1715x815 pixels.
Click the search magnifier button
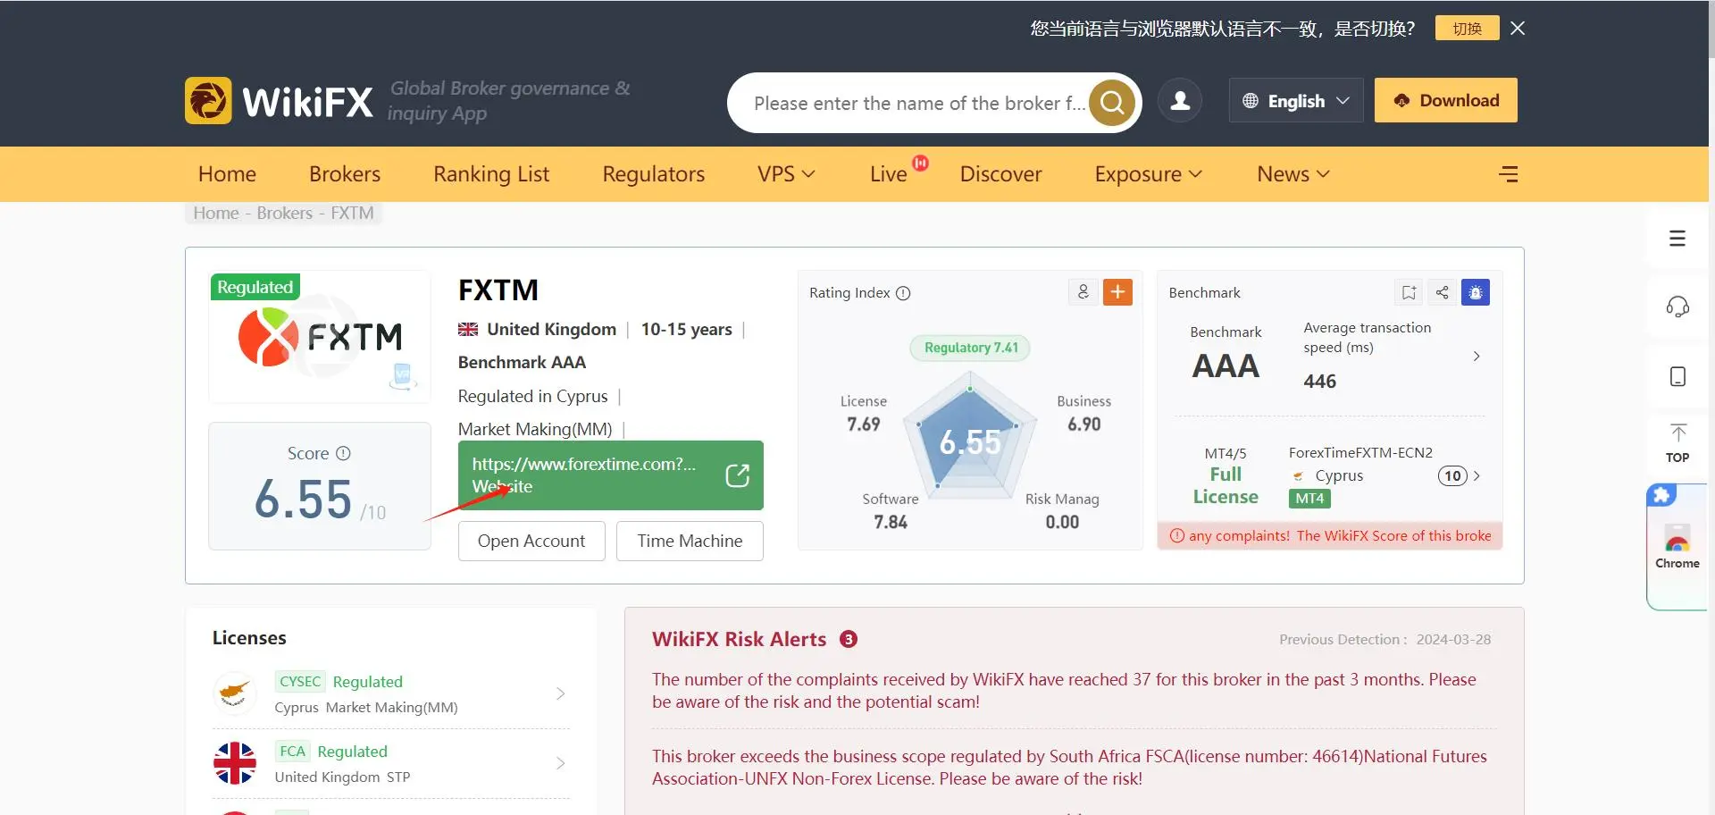[x=1112, y=103]
